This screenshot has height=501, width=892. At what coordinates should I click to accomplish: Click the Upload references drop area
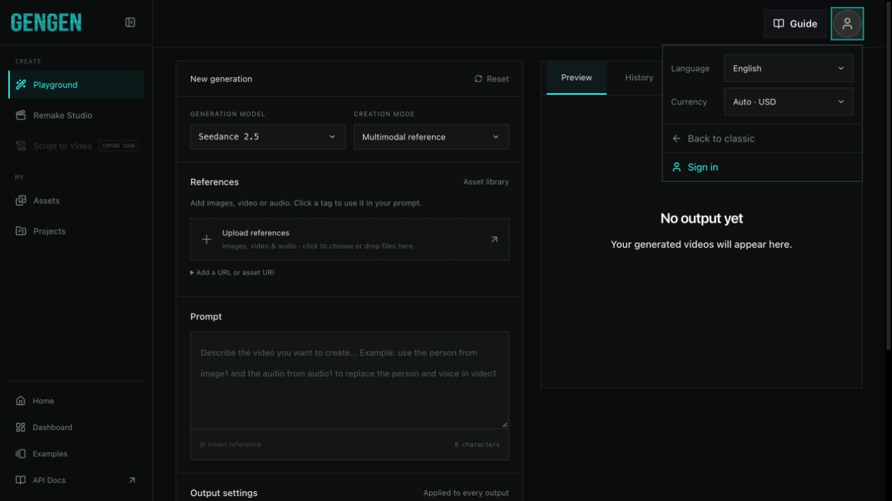[350, 239]
